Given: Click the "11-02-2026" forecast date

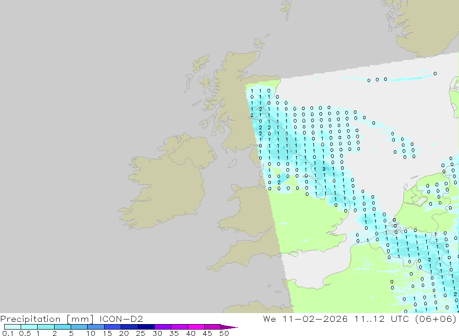Looking at the screenshot, I should point(315,319).
